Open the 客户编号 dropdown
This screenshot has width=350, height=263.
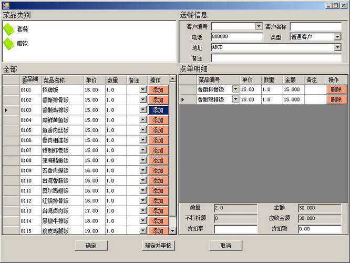[x=259, y=26]
